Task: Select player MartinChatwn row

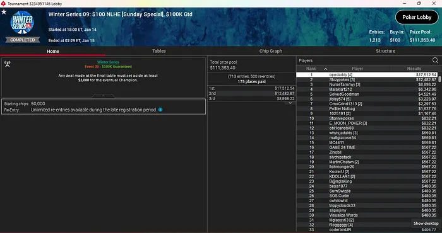Action: (367, 162)
